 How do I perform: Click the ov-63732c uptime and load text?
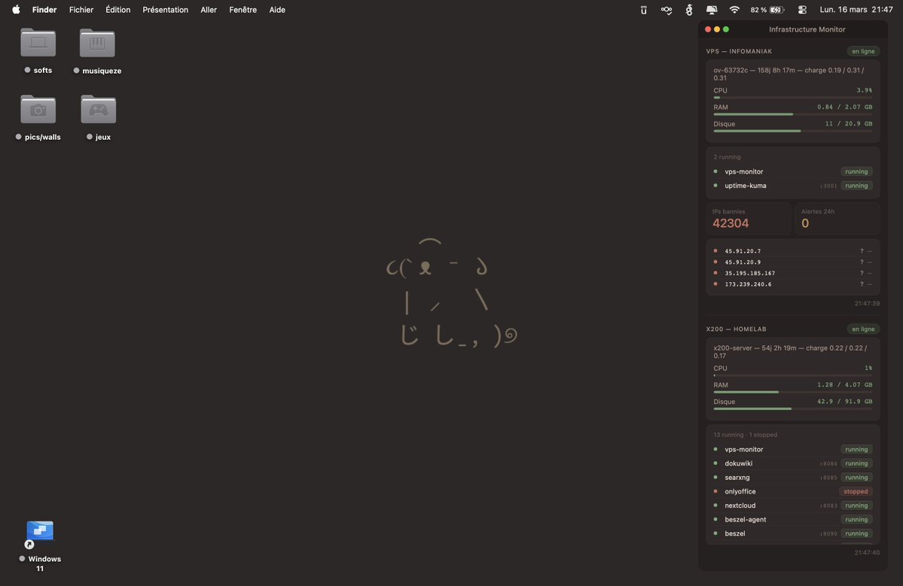coord(789,74)
